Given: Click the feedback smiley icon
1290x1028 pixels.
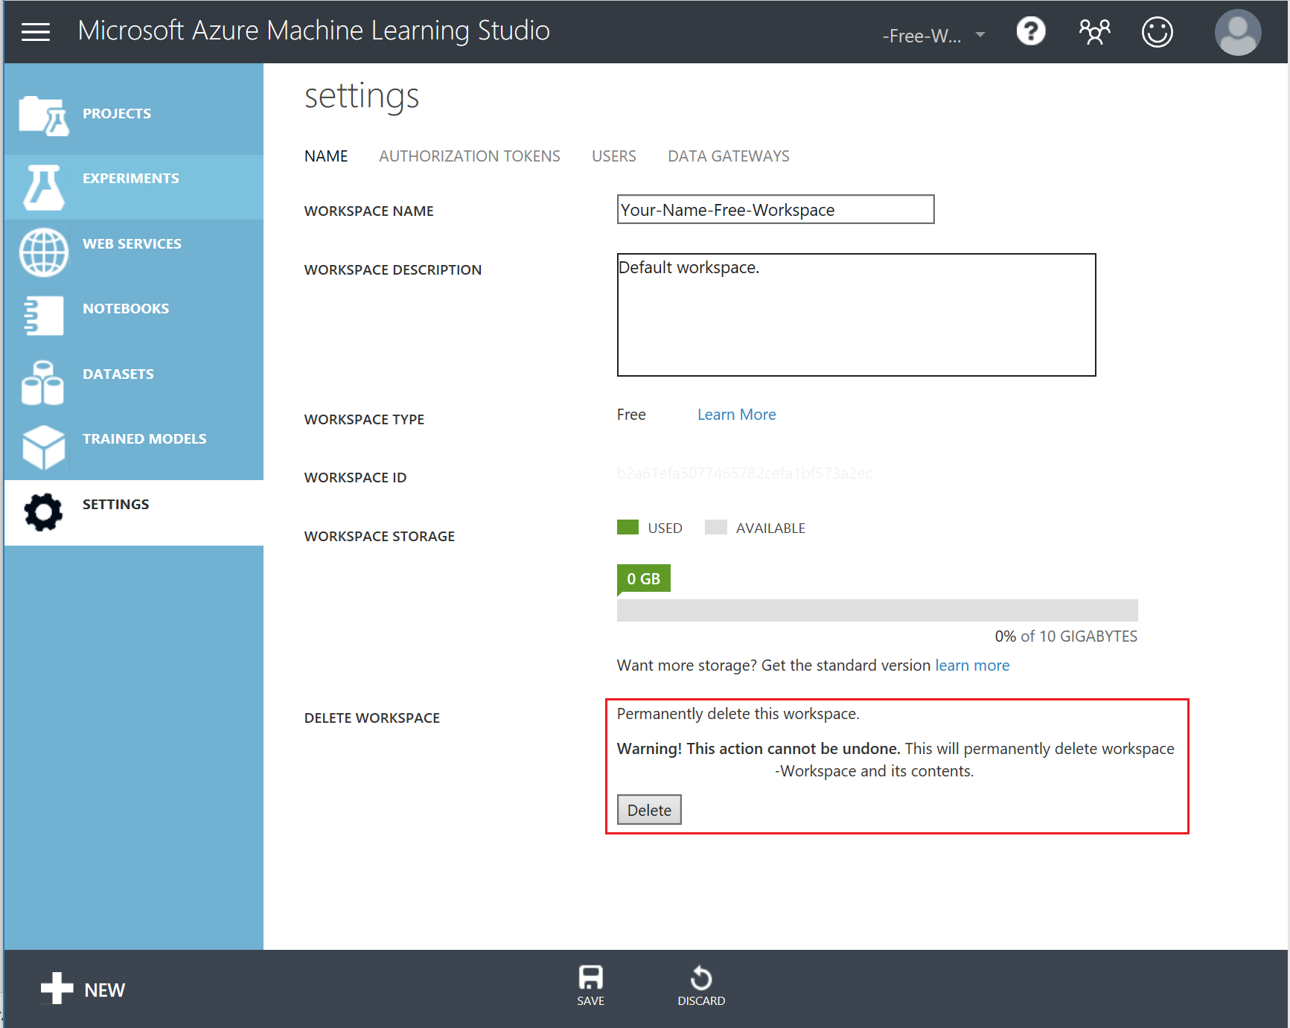Looking at the screenshot, I should [1157, 31].
